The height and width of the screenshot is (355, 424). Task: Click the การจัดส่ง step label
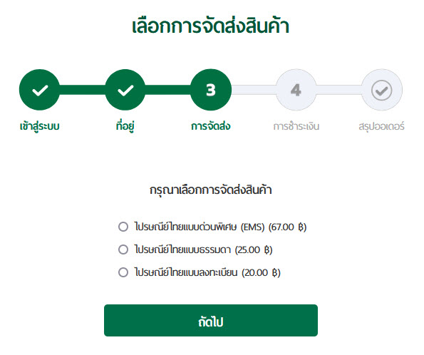point(211,126)
